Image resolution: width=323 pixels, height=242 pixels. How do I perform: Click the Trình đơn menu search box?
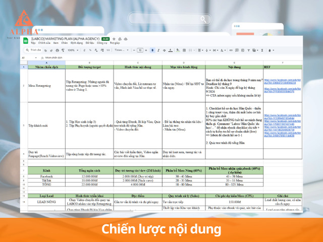[33, 50]
